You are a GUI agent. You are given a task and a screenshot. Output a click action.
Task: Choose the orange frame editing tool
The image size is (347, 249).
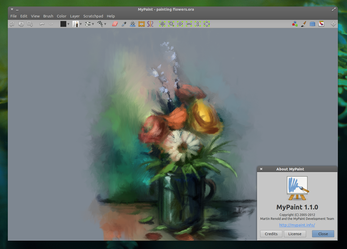tap(141, 24)
